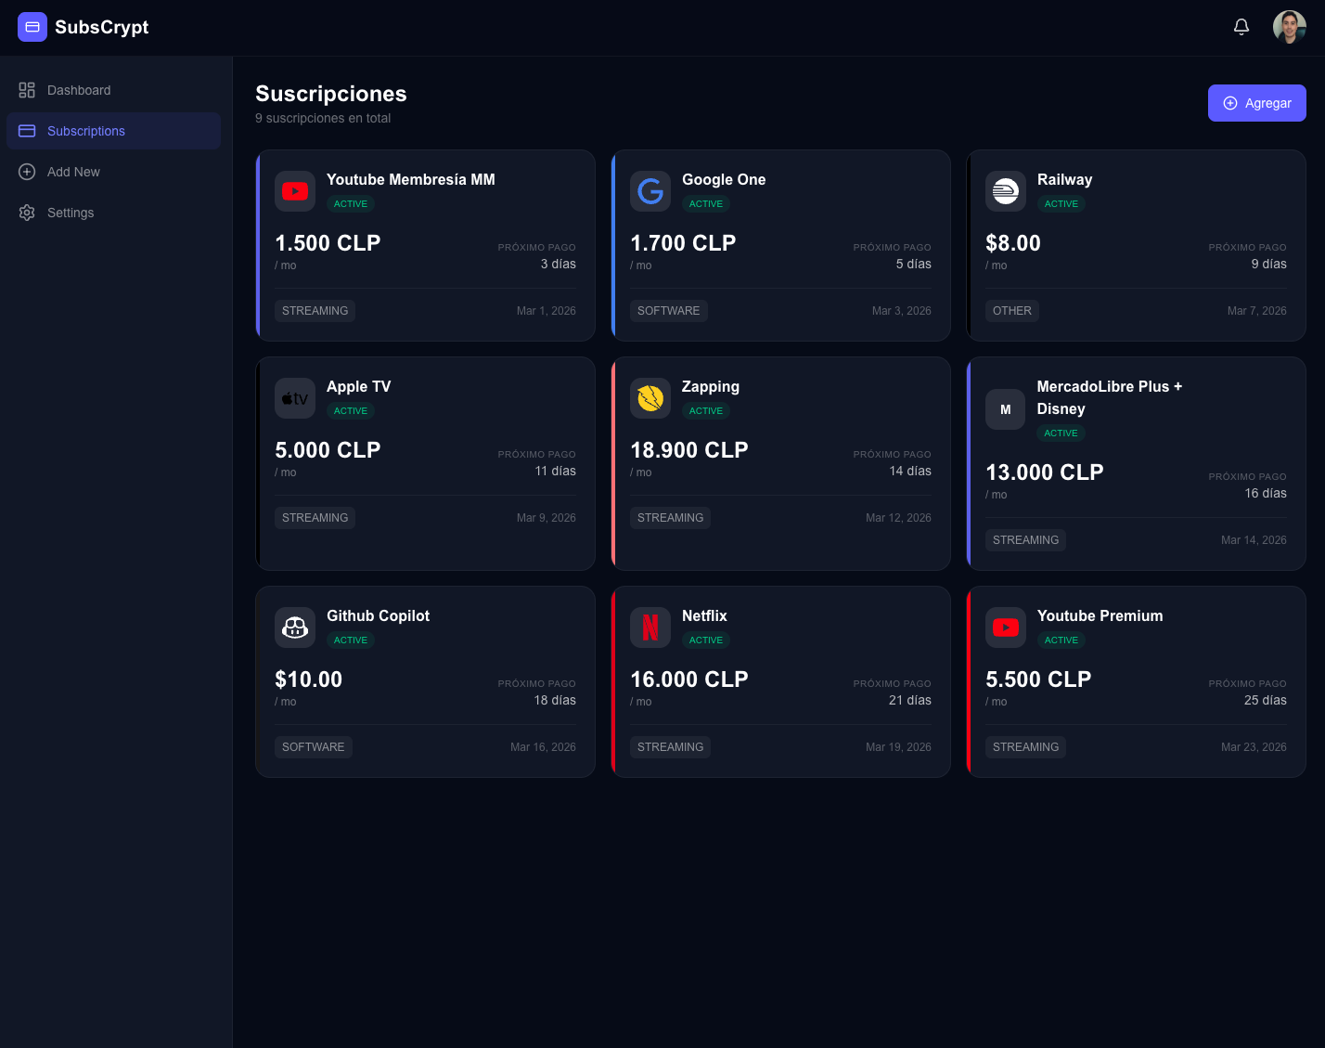Viewport: 1325px width, 1048px height.
Task: Open the MercadoLibre Plus + Disney title
Action: click(x=1109, y=397)
